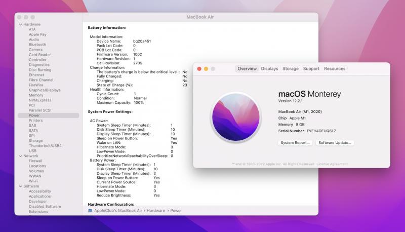Viewport: 405px width, 232px height.
Task: Select Apple Pay in the sidebar
Action: (37, 34)
